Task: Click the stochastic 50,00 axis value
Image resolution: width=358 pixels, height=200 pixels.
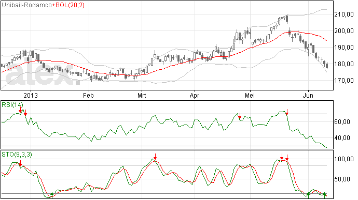Action: [x=342, y=179]
